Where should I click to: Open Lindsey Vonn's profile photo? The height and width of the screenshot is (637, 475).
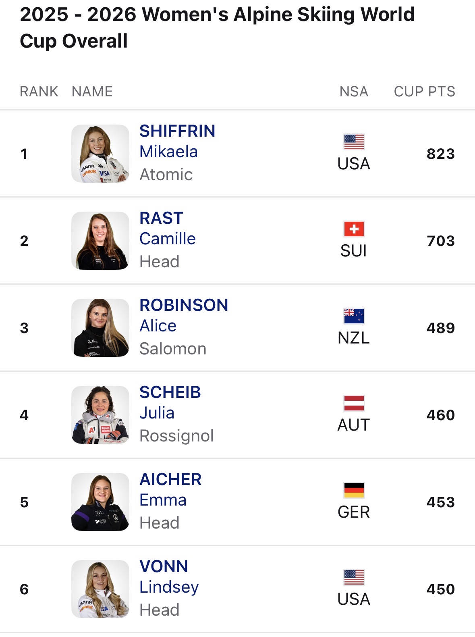(100, 589)
